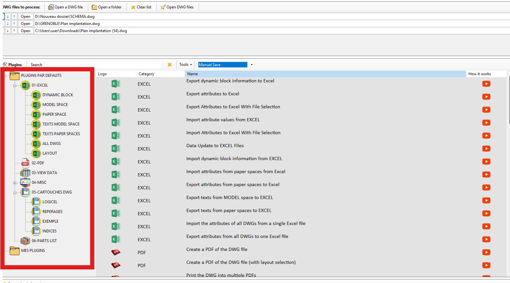Image resolution: width=510 pixels, height=283 pixels.
Task: Select the 03-VIEW DATA table icon
Action: click(x=25, y=172)
